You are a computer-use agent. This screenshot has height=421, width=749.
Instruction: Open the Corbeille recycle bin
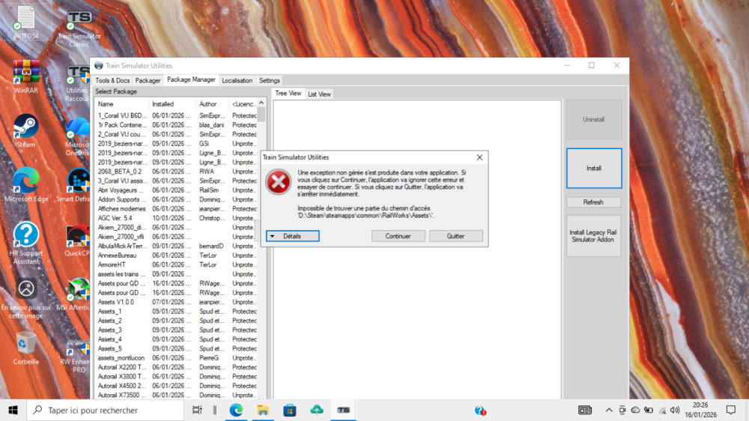pyautogui.click(x=25, y=348)
